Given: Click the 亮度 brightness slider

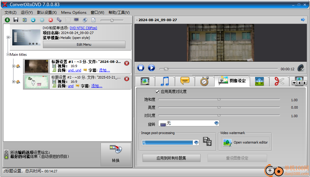Looking at the screenshot, I should (219, 107).
